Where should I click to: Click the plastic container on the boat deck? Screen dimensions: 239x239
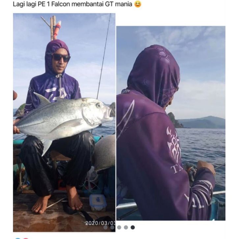98,202
